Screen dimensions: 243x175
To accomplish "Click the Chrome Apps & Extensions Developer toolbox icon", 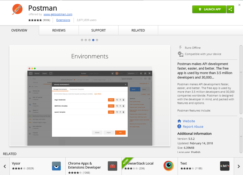I will point(113,166).
